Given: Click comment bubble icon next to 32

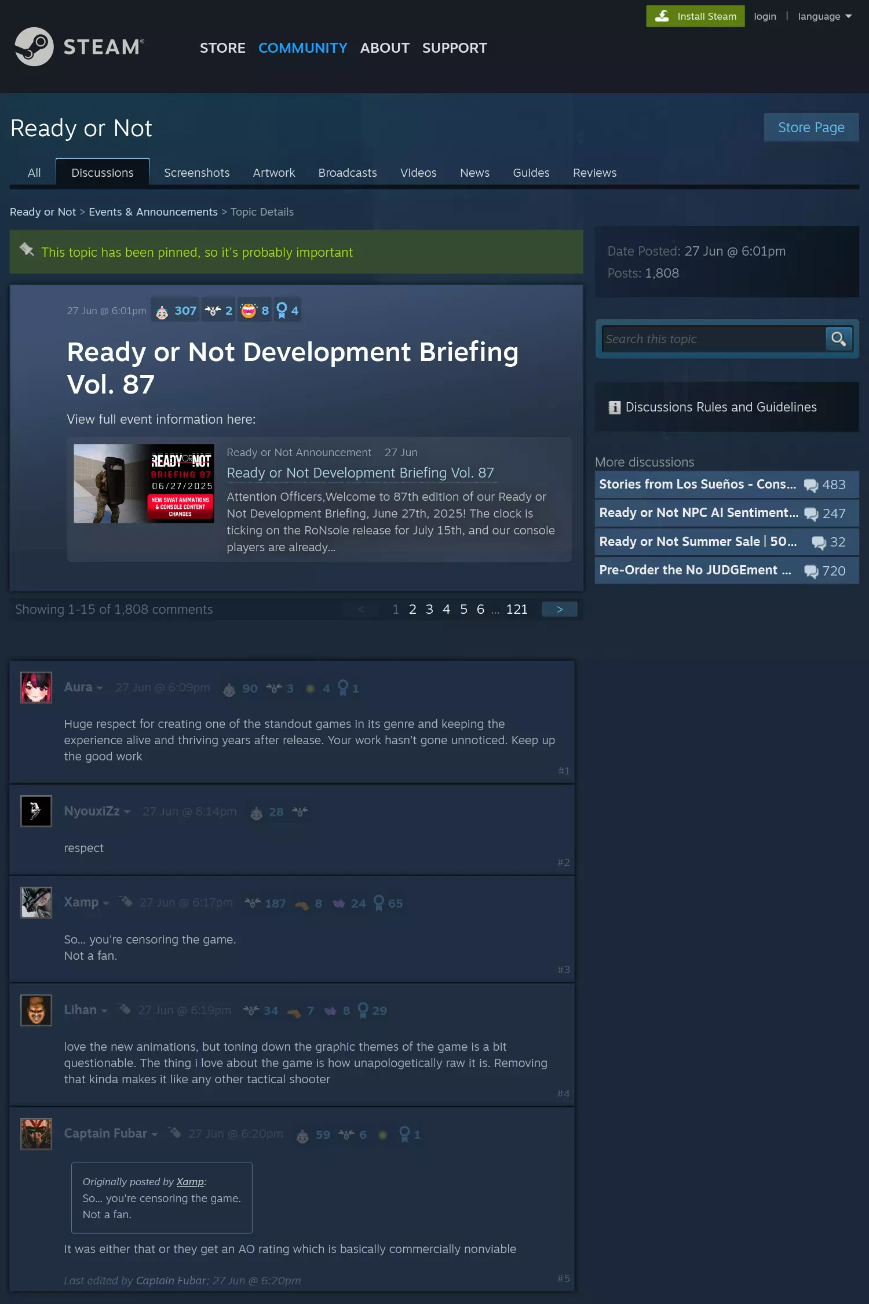Looking at the screenshot, I should [x=819, y=542].
